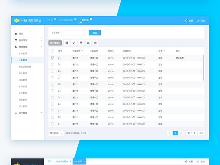Open the 状态 column filter arrow
The image size is (220, 165).
coord(164,51)
